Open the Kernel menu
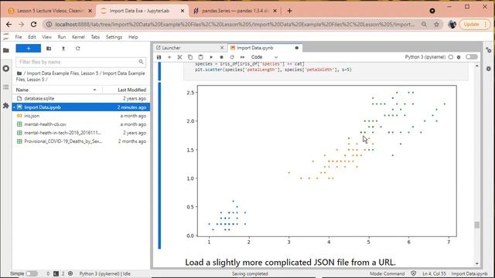The image size is (495, 278). pos(78,37)
